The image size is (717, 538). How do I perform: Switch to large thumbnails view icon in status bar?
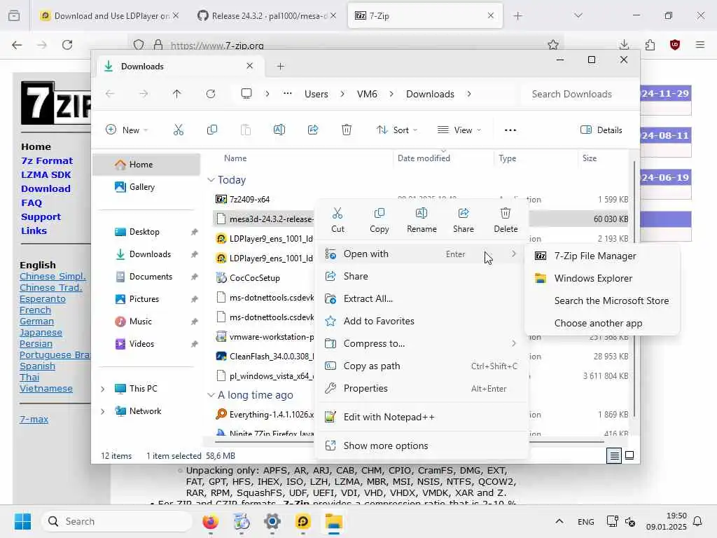point(629,455)
